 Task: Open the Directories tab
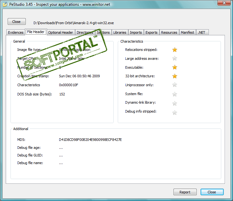(x=85, y=32)
